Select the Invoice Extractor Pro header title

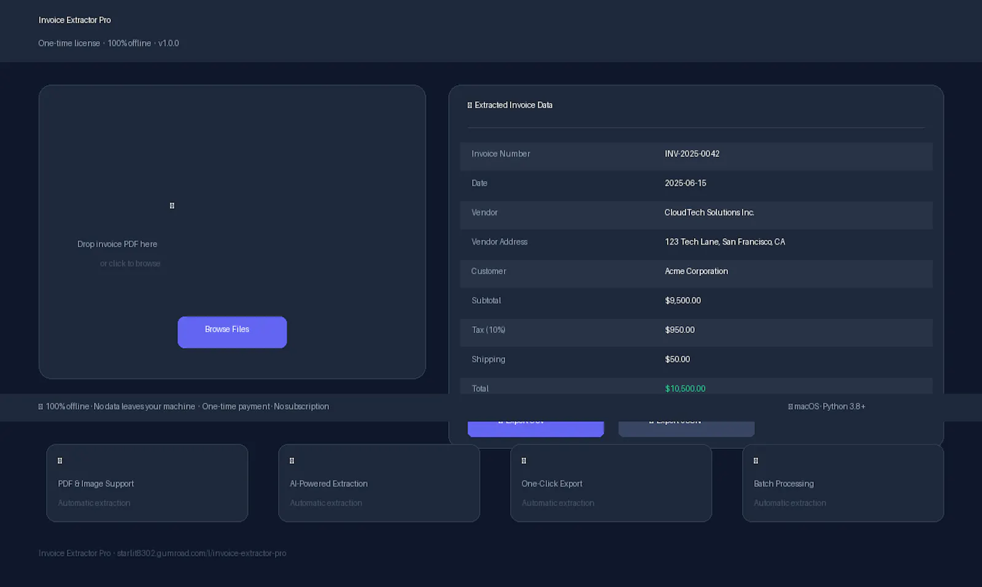75,20
